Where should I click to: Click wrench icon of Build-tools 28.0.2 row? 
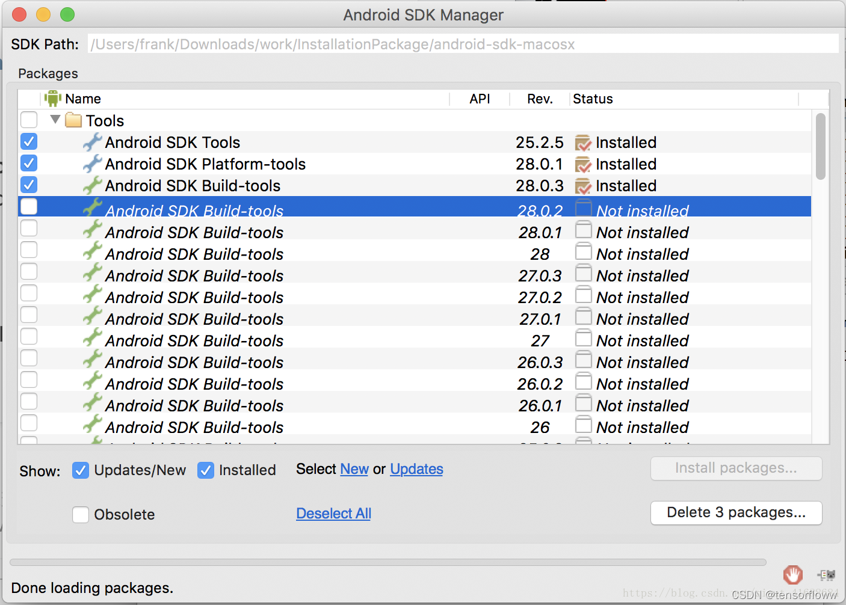tap(93, 207)
